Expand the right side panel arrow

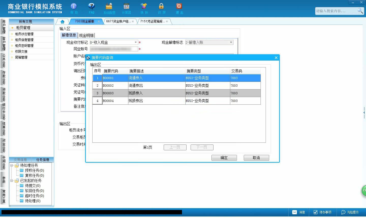[364, 112]
